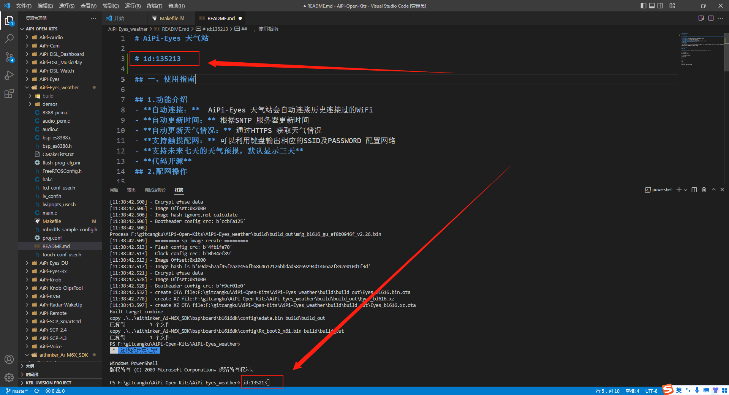Viewport: 729px width, 395px height.
Task: Toggle Sogou IME 英 language mode
Action: click(679, 390)
